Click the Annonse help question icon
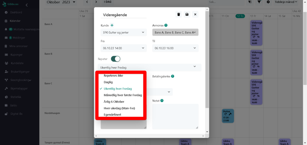The height and width of the screenshot is (145, 307). [x=166, y=26]
